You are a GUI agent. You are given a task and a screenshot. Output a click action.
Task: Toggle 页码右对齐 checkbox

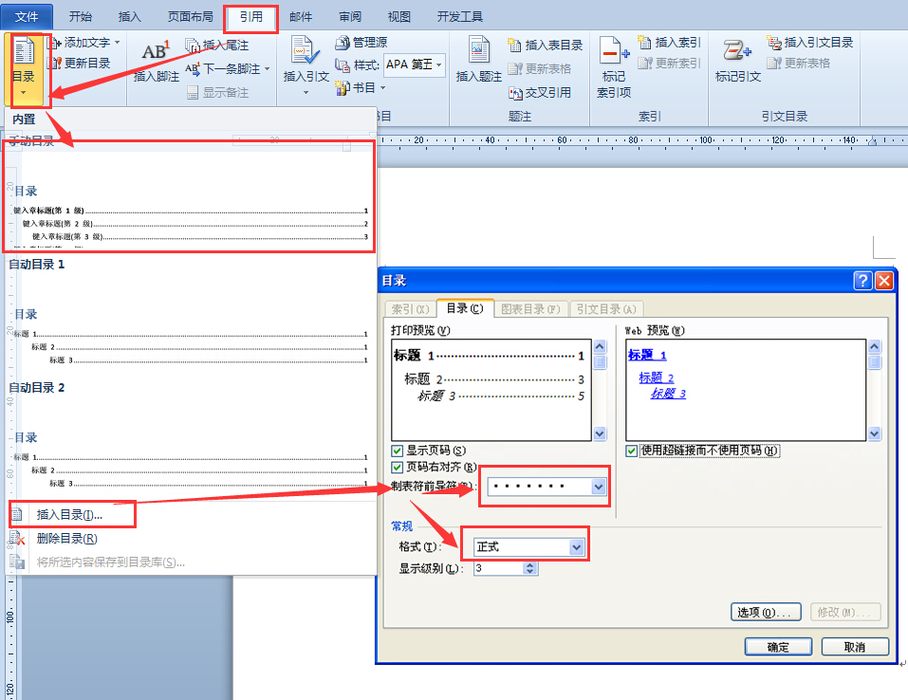coord(398,468)
